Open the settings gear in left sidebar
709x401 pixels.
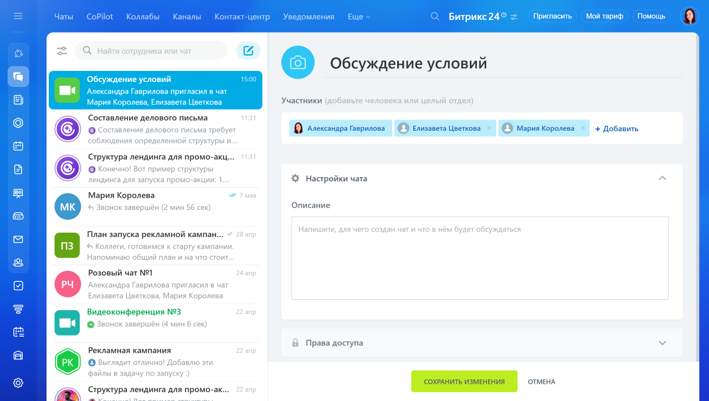pos(18,383)
